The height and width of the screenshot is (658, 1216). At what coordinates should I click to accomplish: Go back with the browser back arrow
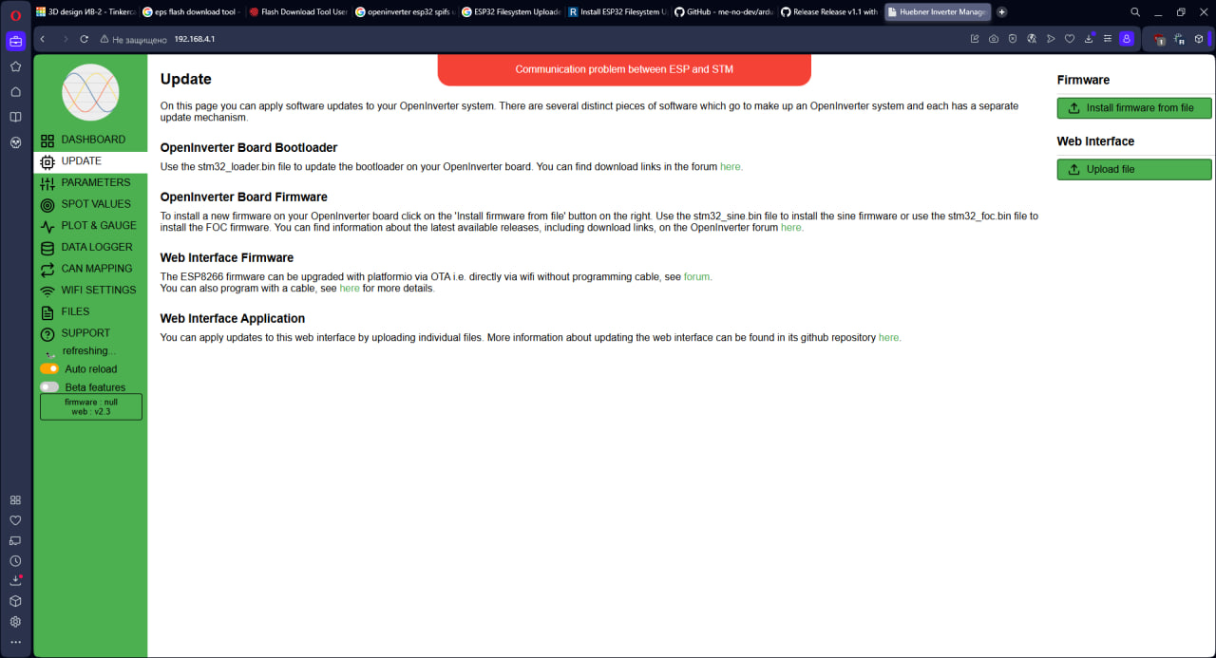coord(43,39)
